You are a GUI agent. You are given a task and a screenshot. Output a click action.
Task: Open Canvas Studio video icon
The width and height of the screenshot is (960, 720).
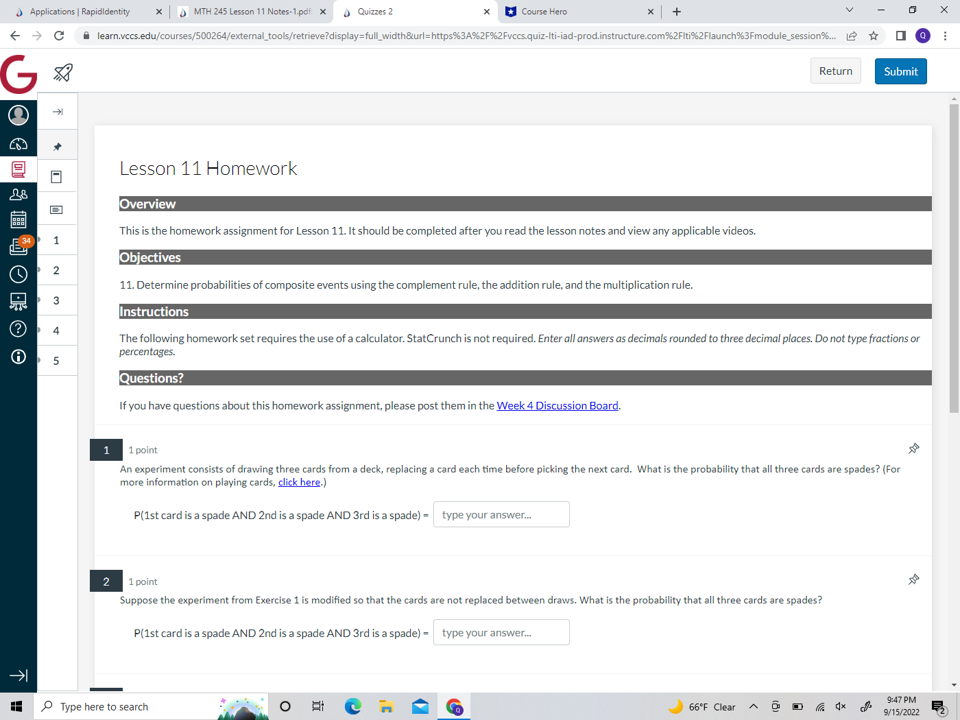[x=19, y=300]
